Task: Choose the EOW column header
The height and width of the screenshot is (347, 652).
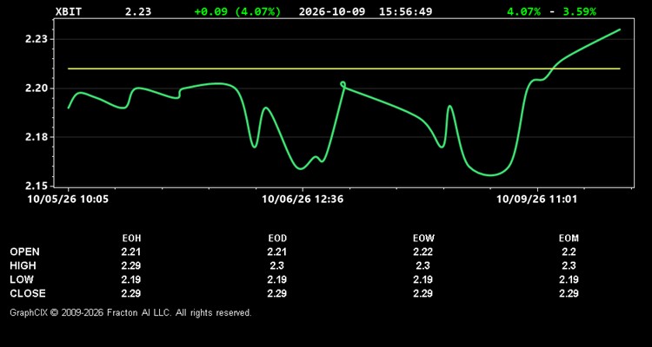Action: pos(422,239)
